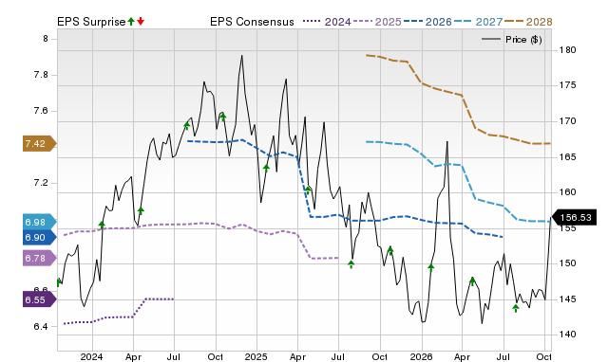The height and width of the screenshot is (362, 608).
Task: Click the 180 price axis label
Action: [x=568, y=50]
